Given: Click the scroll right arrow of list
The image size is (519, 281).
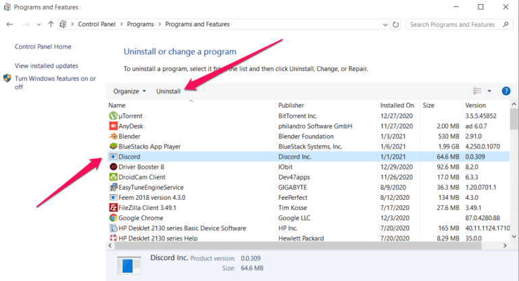Looking at the screenshot, I should pyautogui.click(x=505, y=246).
